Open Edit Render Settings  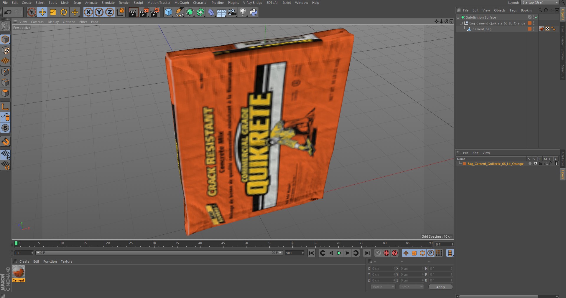[155, 12]
